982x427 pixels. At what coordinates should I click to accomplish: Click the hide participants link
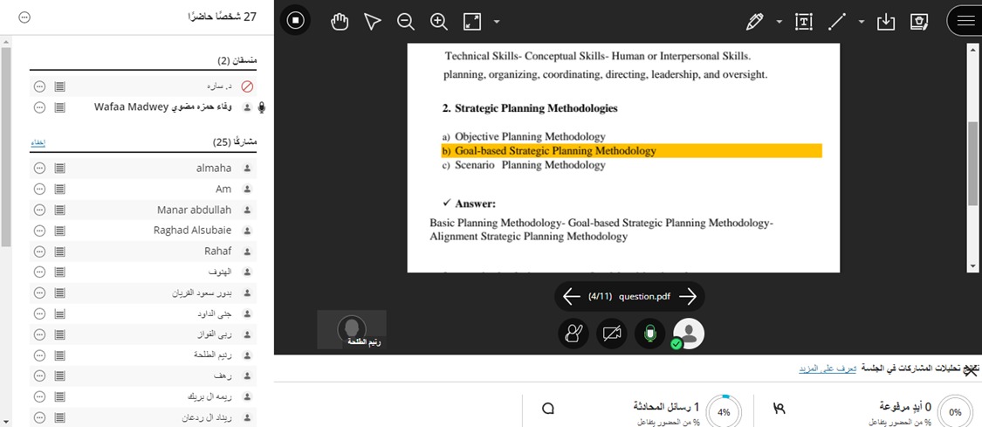point(38,142)
